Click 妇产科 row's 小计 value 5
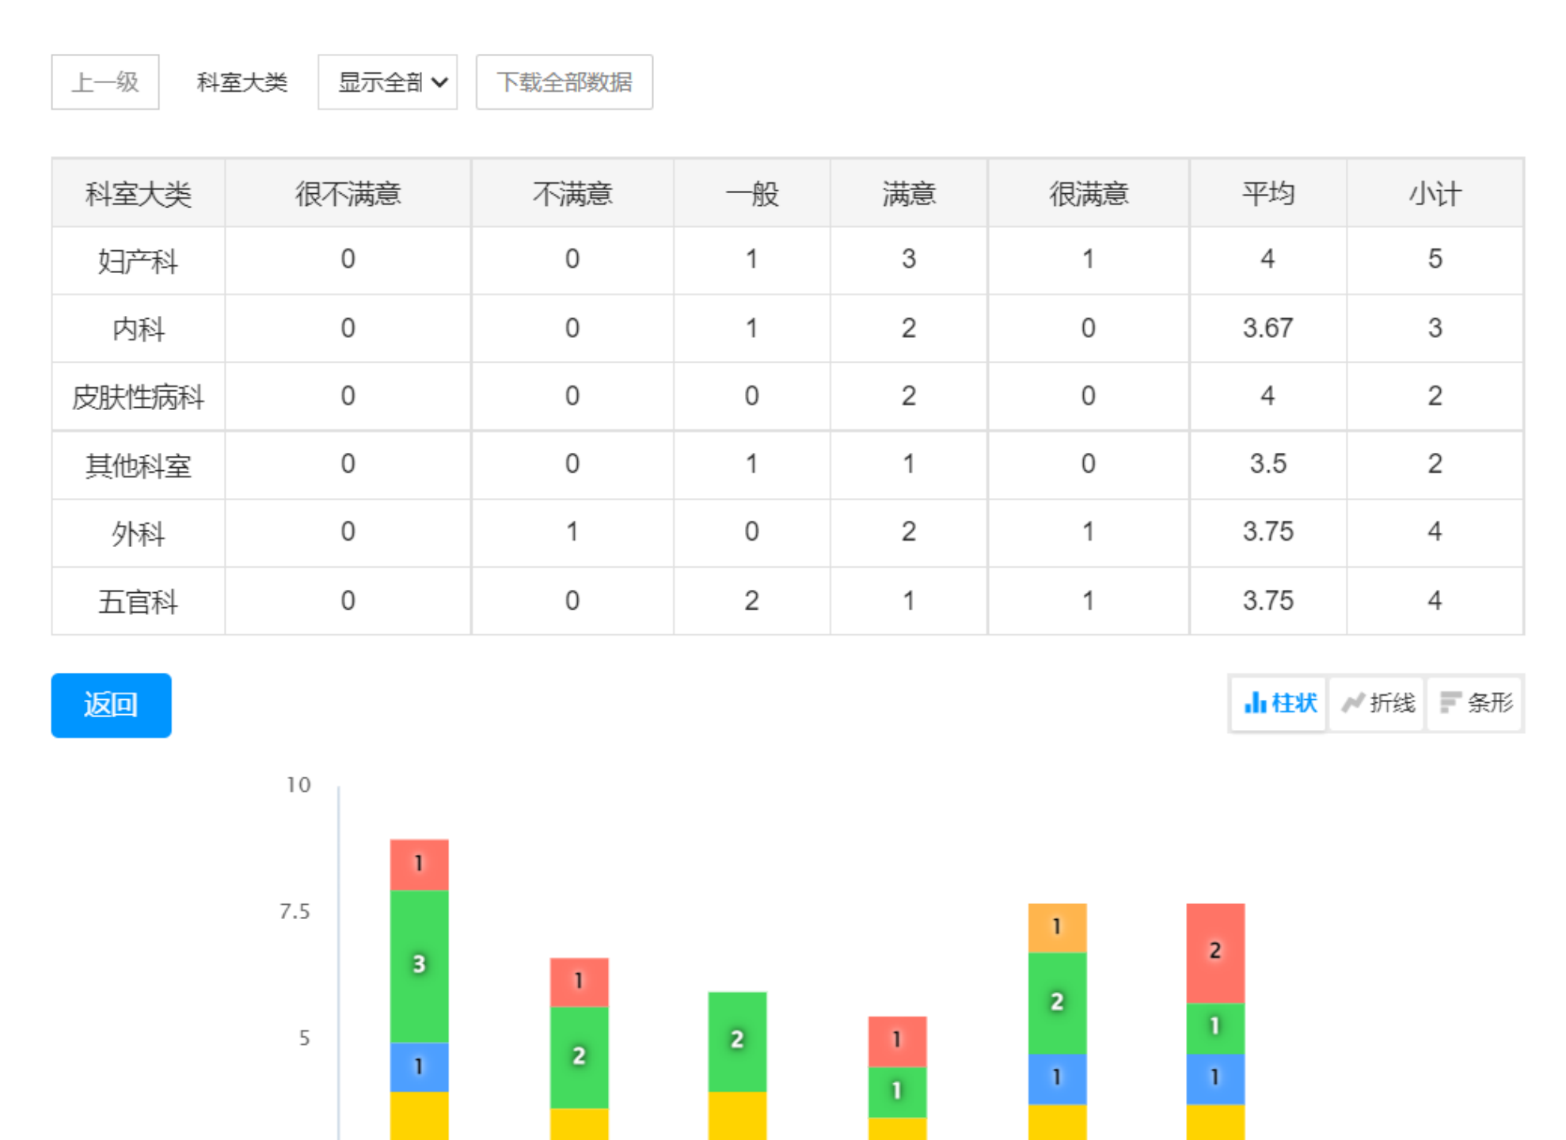Screen dimensions: 1566x1140 pos(1435,259)
